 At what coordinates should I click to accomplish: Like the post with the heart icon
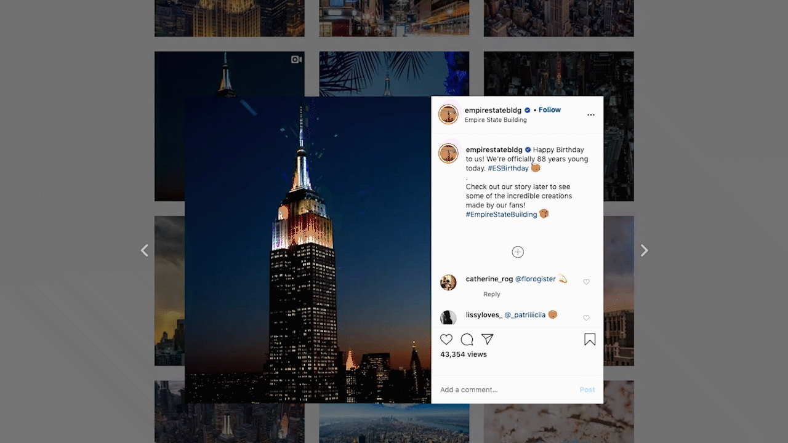[446, 339]
